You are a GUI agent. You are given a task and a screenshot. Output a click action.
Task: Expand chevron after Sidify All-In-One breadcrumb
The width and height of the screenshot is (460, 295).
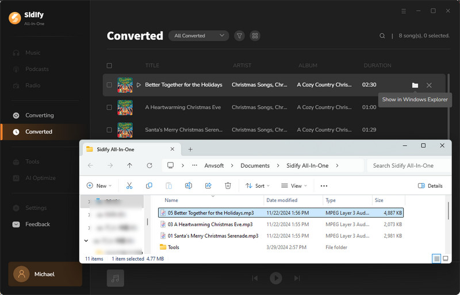[x=337, y=165]
